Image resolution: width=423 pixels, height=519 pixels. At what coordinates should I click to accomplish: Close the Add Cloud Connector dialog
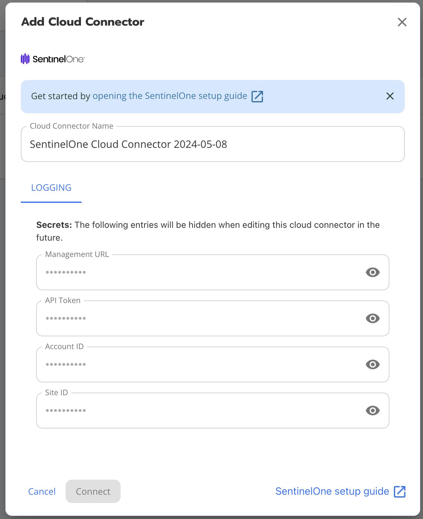point(402,22)
